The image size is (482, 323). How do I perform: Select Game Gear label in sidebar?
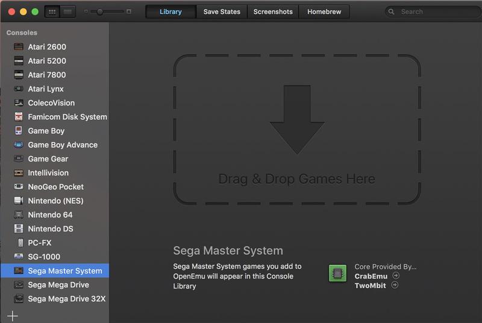click(48, 158)
